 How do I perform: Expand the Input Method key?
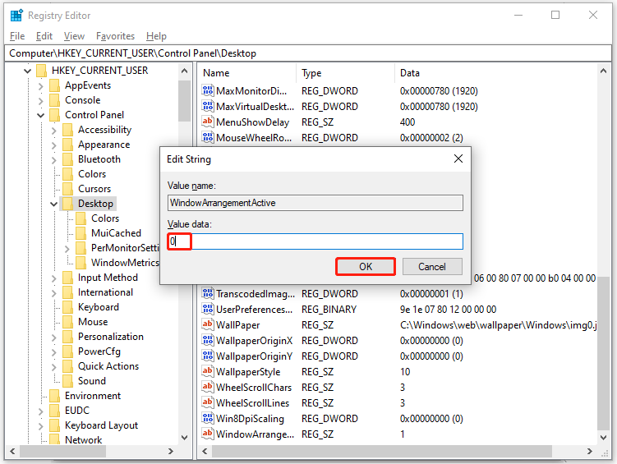(x=54, y=278)
